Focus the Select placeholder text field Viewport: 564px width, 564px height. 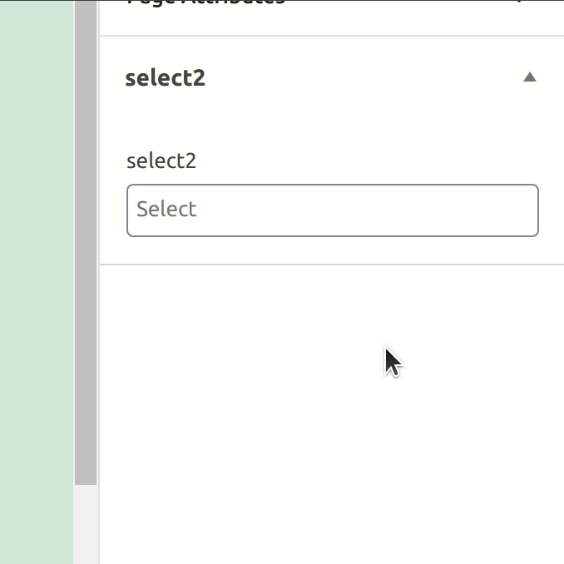[x=333, y=210]
